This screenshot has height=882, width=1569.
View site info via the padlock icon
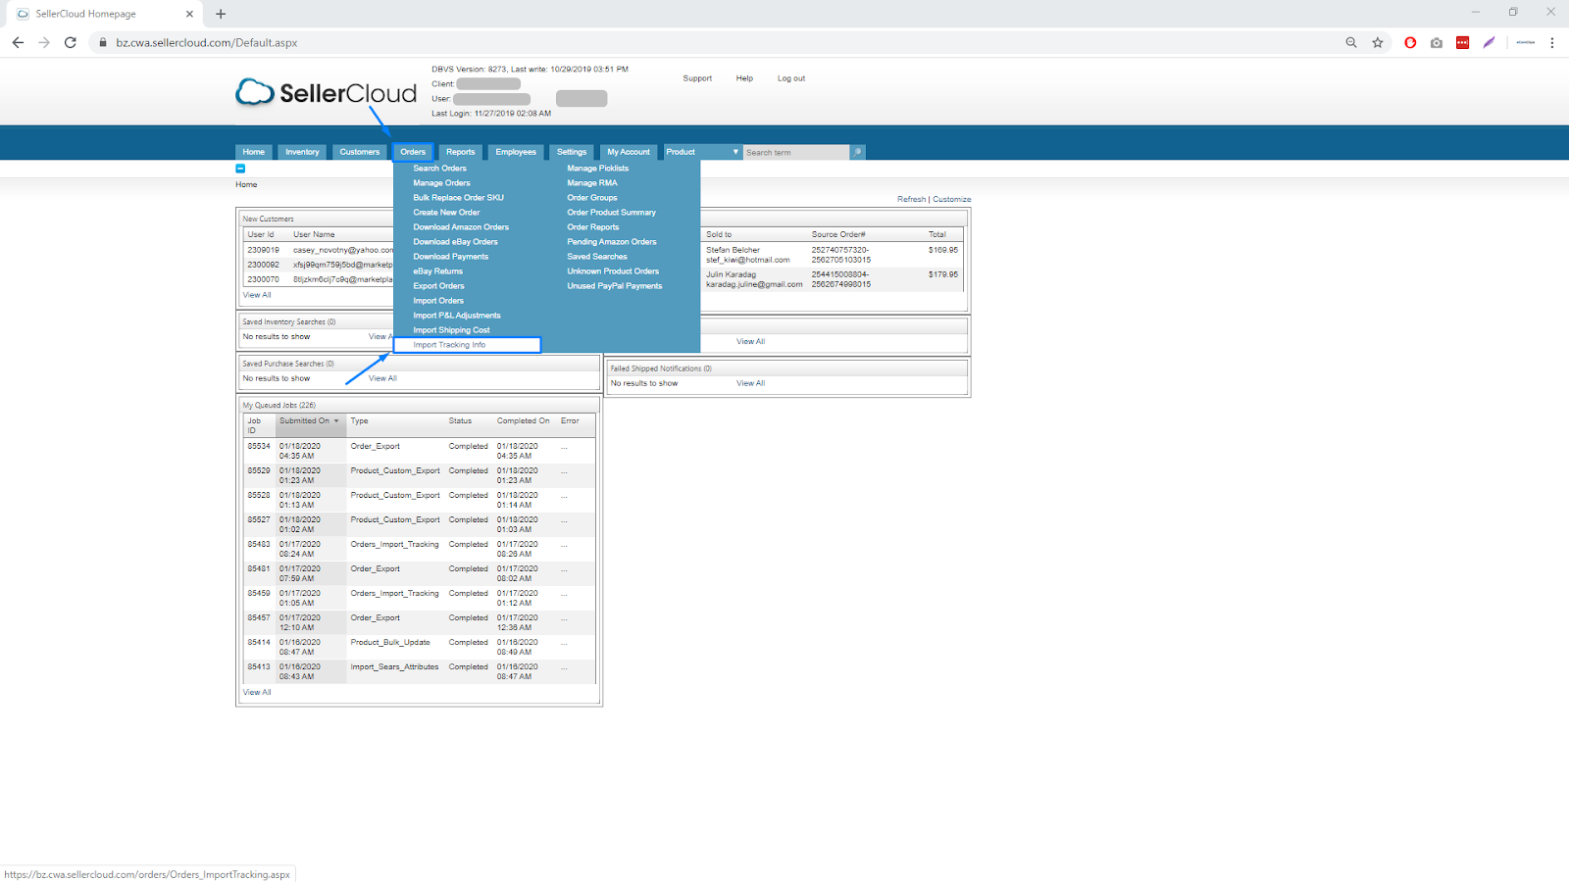point(102,42)
